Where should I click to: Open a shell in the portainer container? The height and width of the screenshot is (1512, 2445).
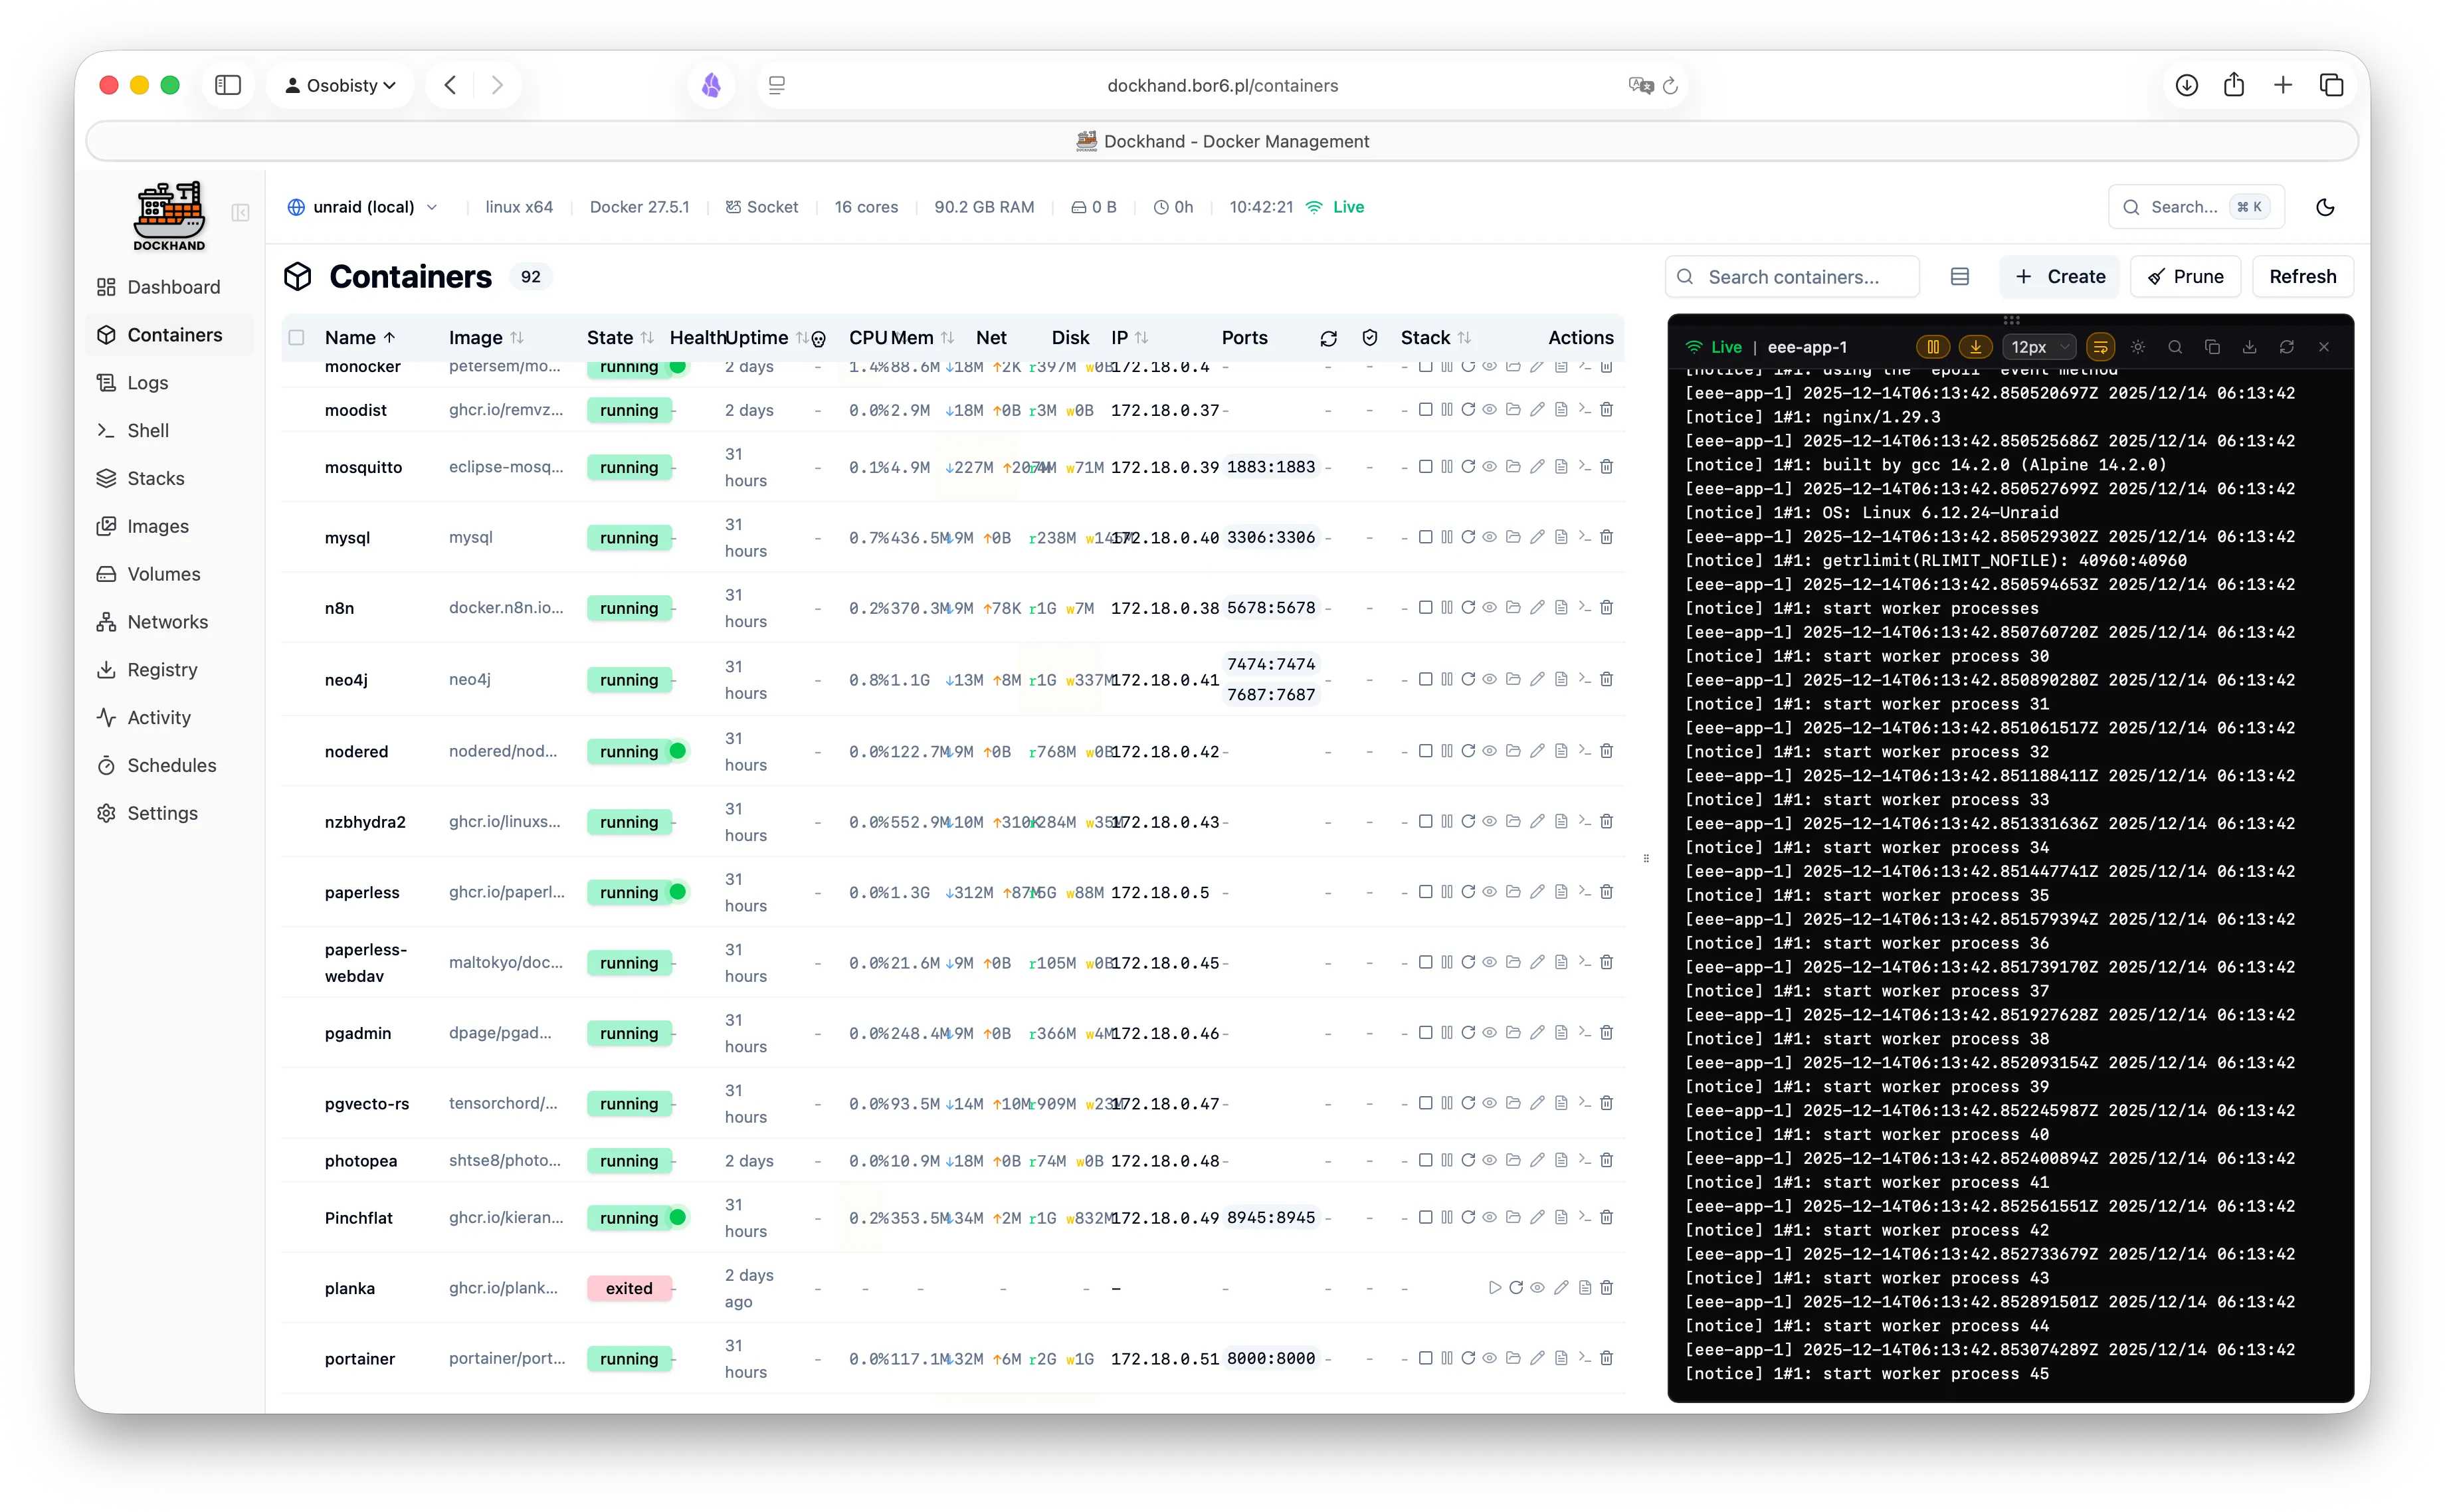pos(1583,1359)
